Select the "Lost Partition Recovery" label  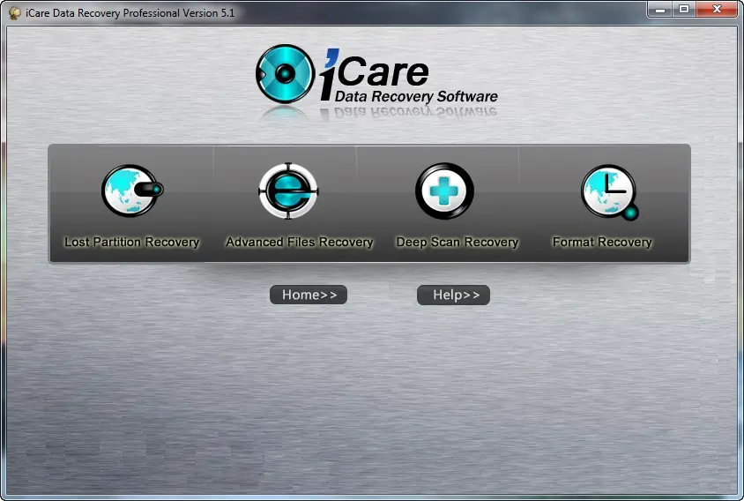(132, 243)
